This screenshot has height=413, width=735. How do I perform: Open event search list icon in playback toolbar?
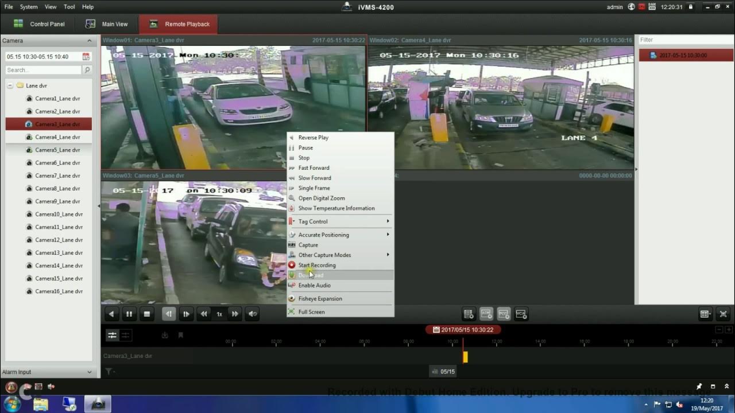[469, 314]
